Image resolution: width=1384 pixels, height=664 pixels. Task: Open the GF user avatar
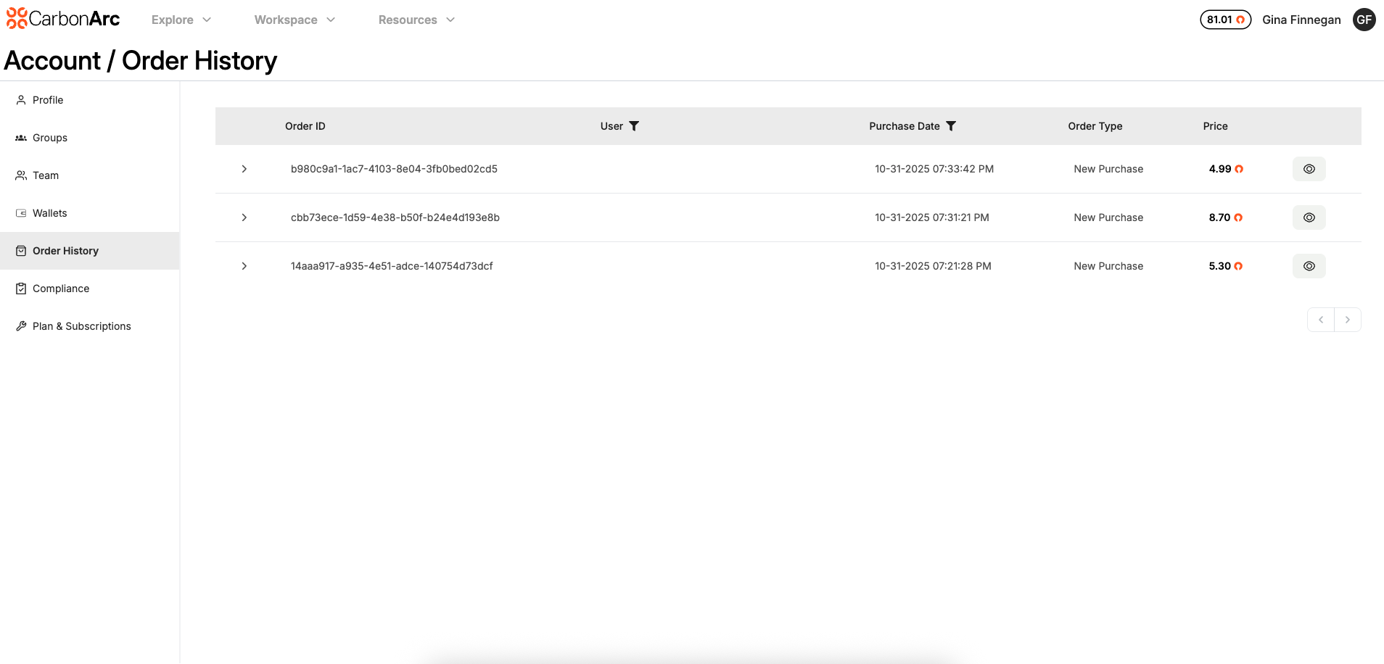tap(1364, 20)
